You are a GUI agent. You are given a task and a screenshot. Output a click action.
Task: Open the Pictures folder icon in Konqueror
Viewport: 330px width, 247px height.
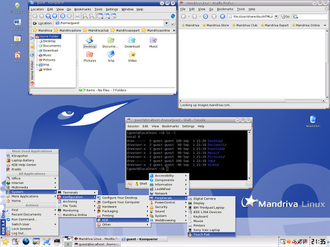click(x=90, y=57)
